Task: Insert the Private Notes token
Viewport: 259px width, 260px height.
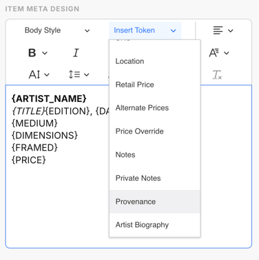Action: click(155, 178)
